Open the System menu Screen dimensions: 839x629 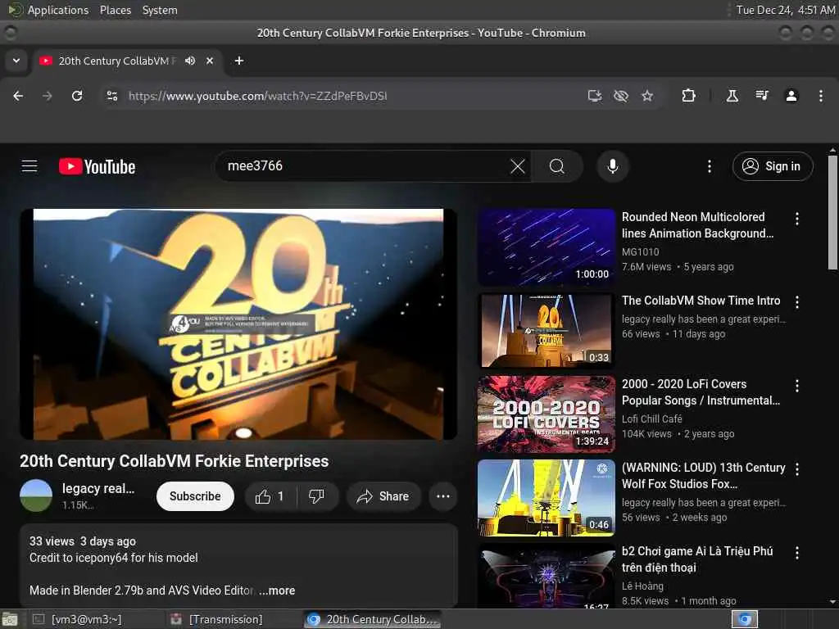(x=160, y=10)
